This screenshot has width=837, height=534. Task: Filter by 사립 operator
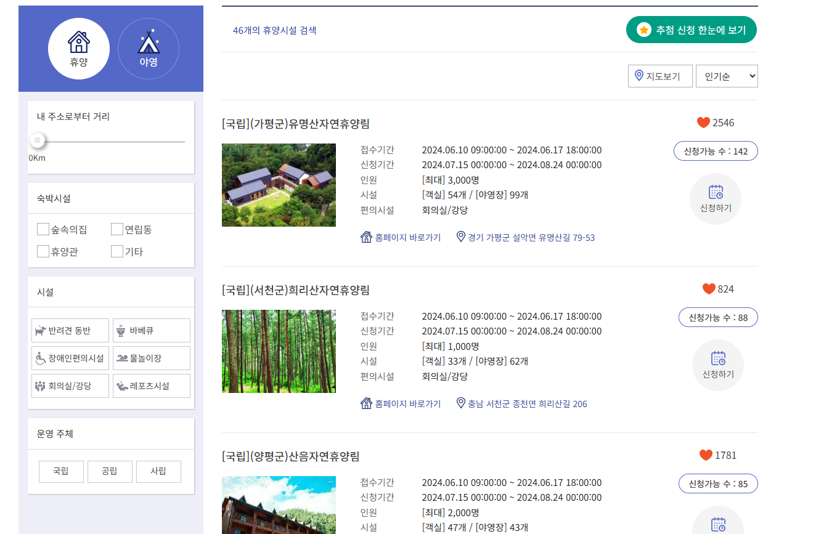pyautogui.click(x=158, y=471)
